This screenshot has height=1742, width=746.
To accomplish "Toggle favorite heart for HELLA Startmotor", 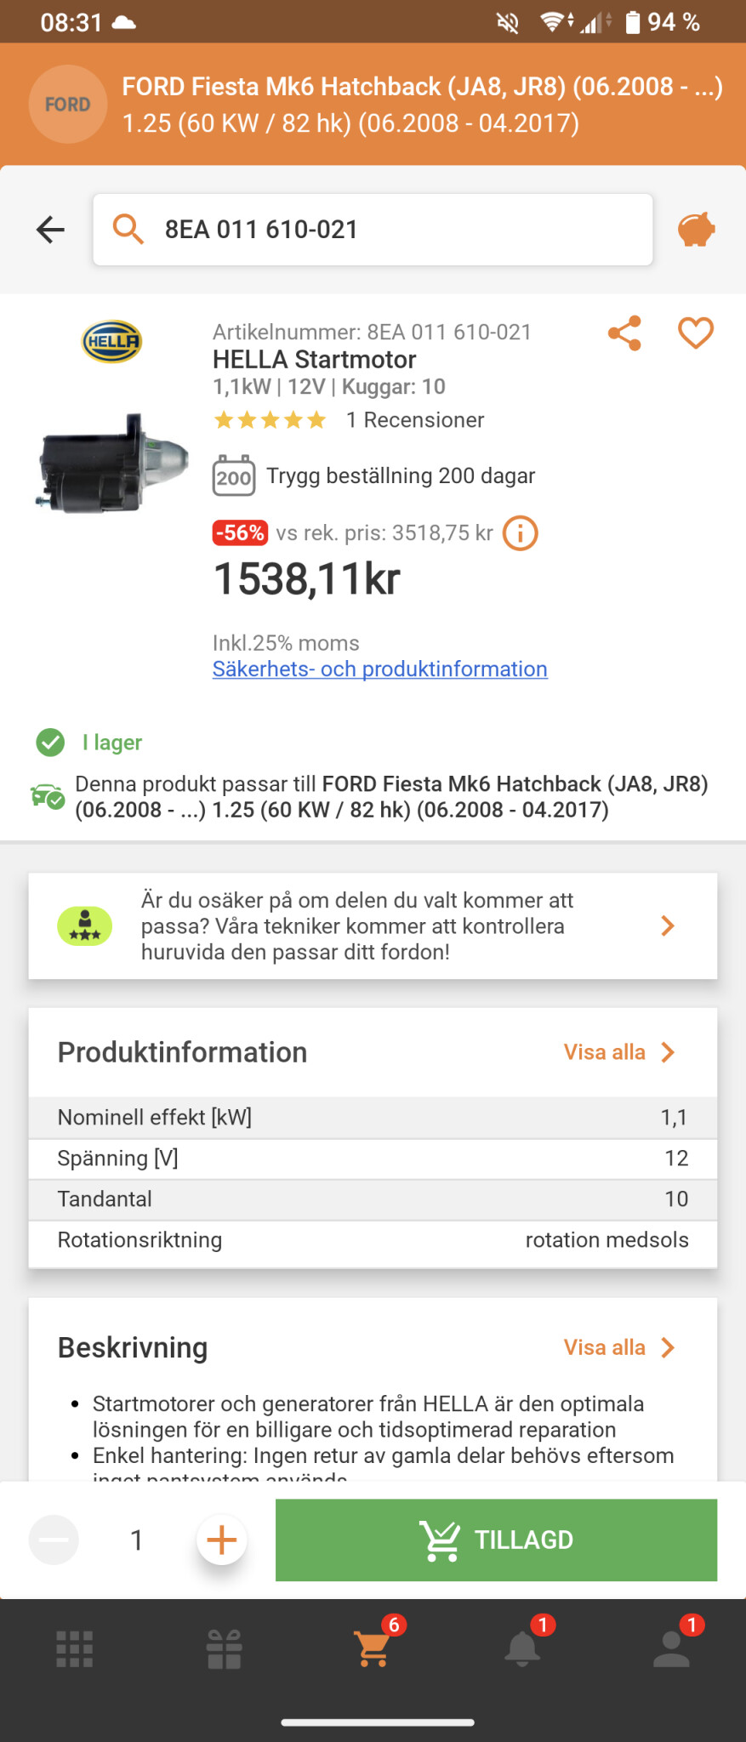I will click(695, 333).
